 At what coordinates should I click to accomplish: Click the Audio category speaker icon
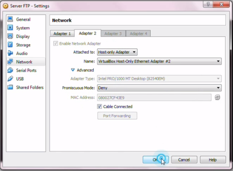10,53
